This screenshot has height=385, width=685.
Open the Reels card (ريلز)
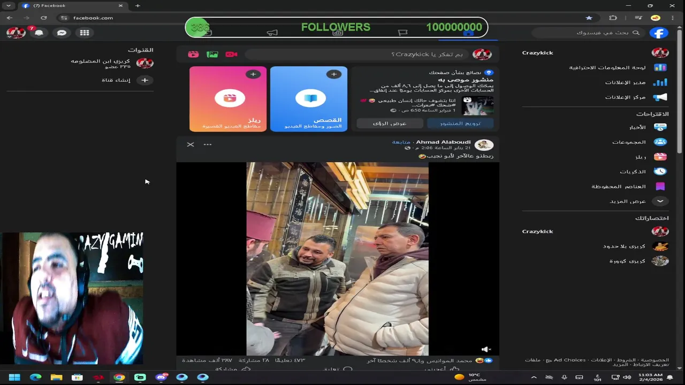point(228,99)
